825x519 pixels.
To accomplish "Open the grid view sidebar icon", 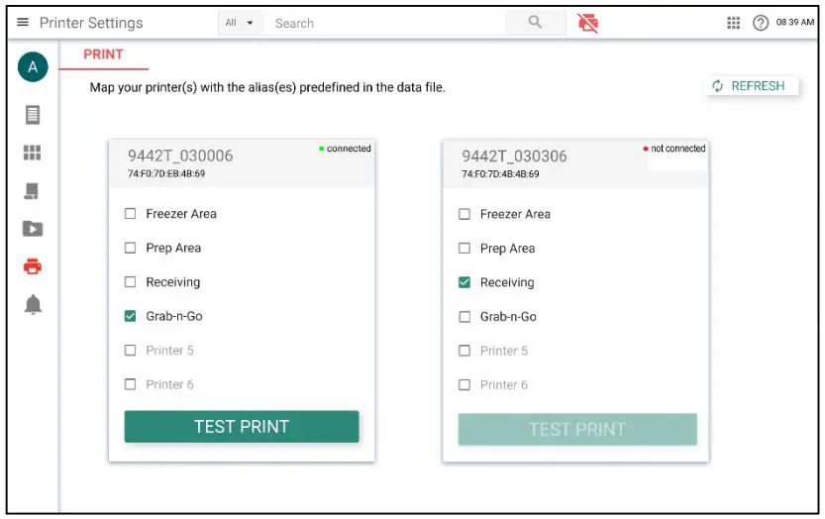I will coord(33,153).
